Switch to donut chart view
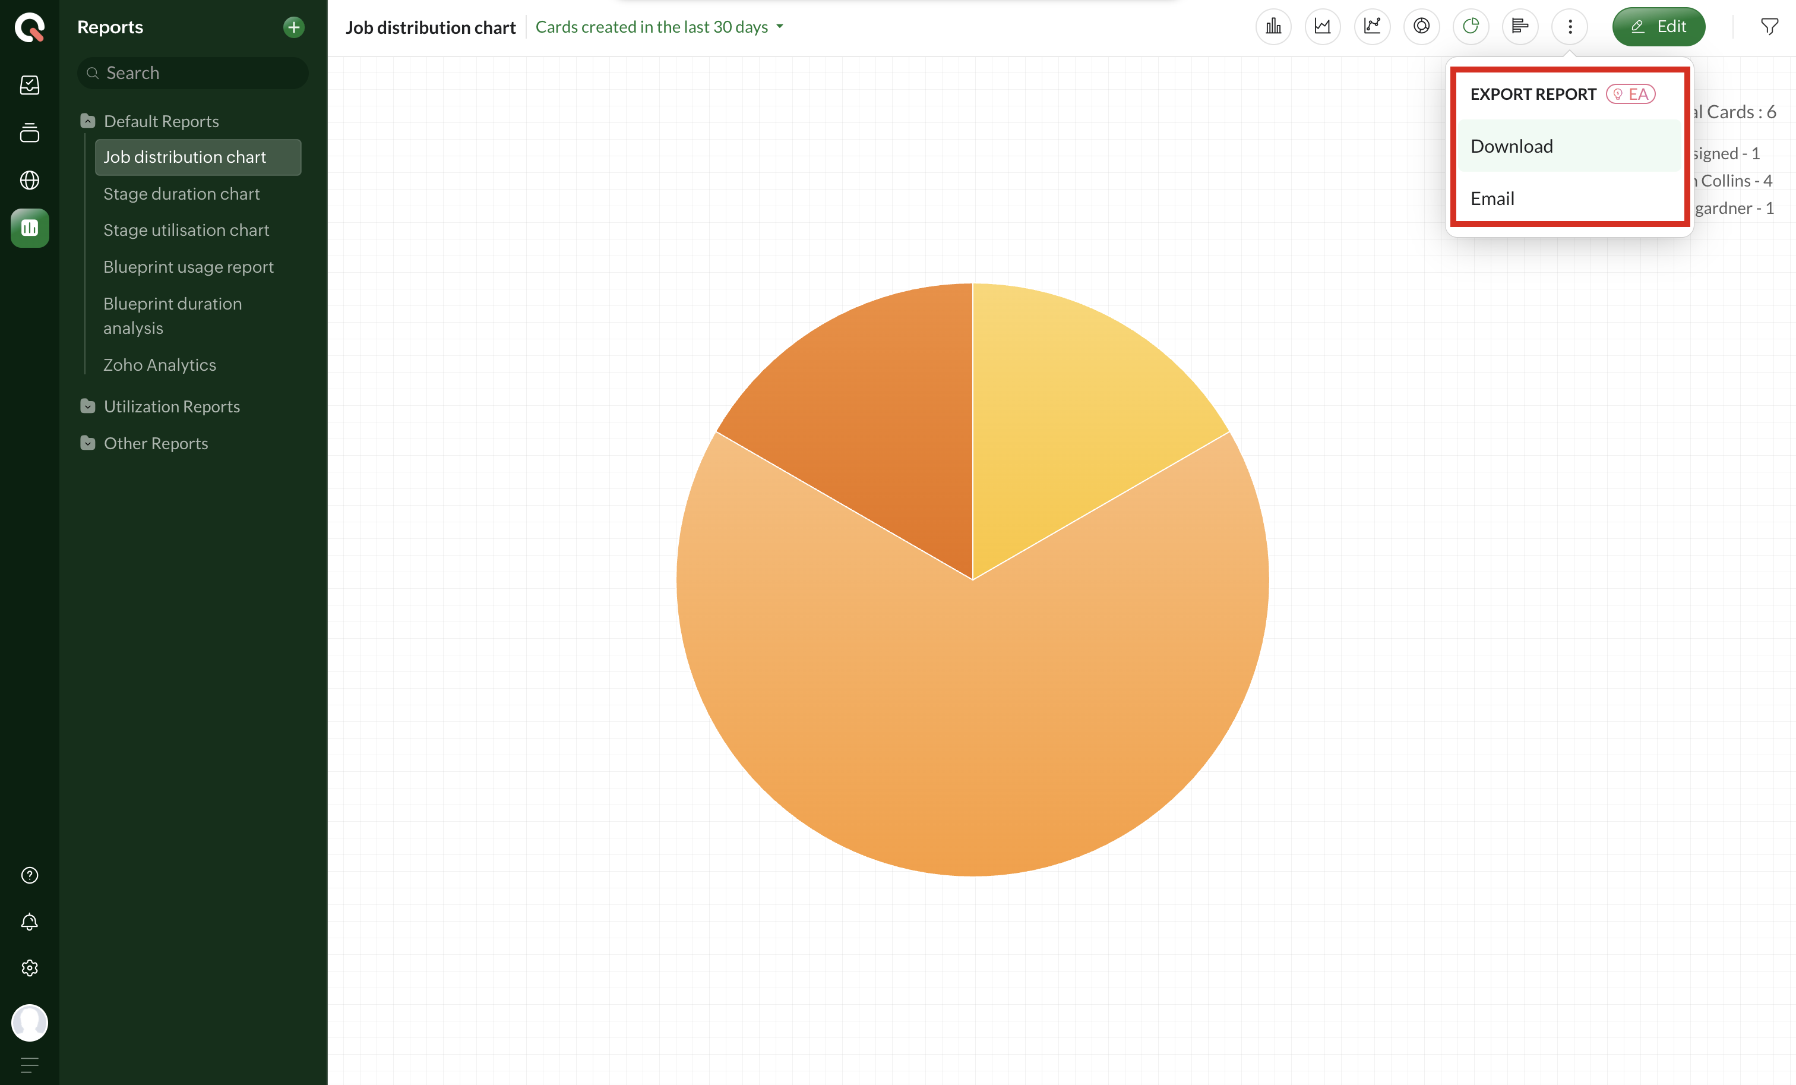The image size is (1796, 1085). (x=1421, y=27)
